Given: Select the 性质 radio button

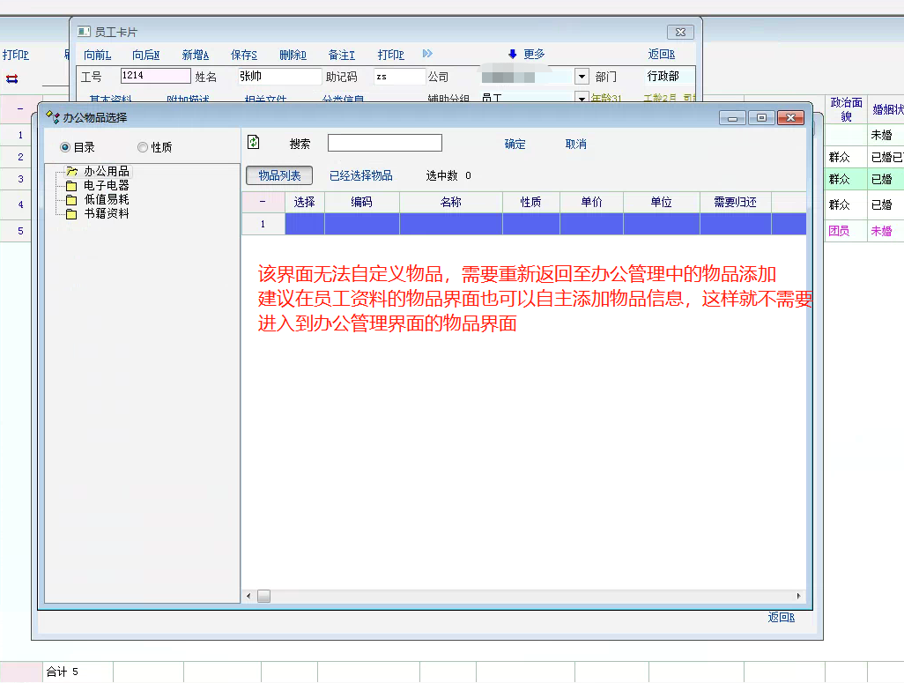Looking at the screenshot, I should 143,147.
